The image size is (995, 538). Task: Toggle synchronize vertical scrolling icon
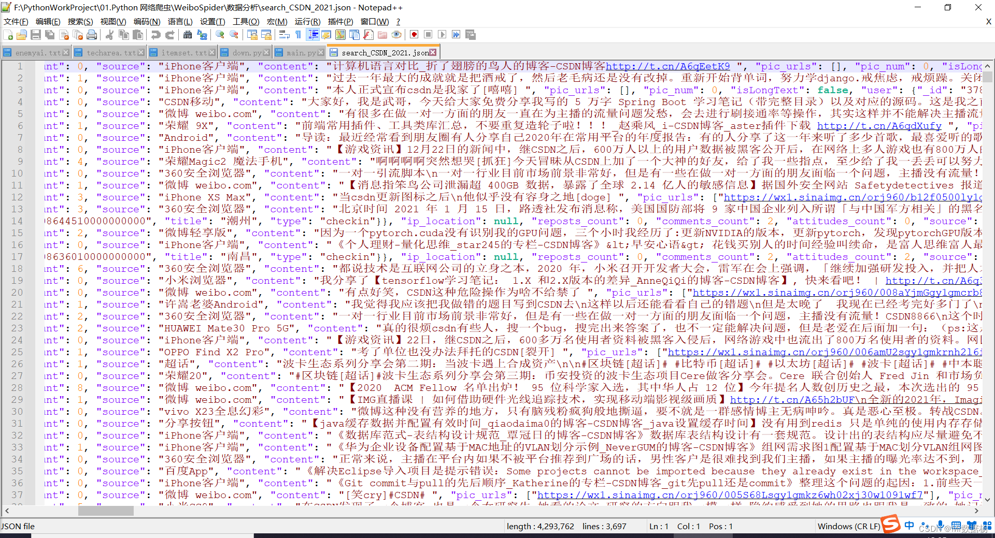(x=252, y=35)
